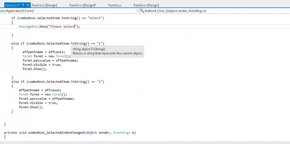The image size is (290, 144).
Task: Click the affpathname = affcase1; line
Action: pos(44,52)
